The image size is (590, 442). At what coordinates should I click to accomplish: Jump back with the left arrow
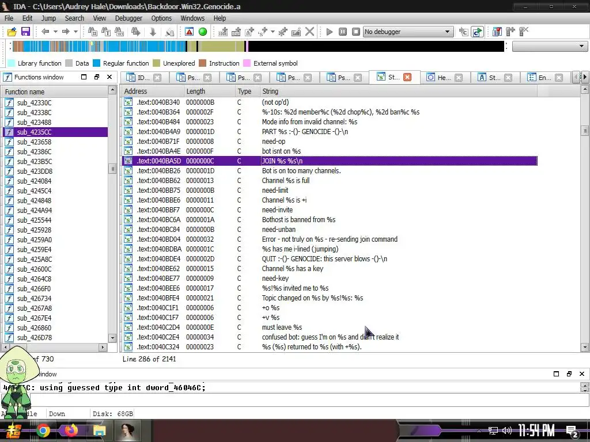45,32
